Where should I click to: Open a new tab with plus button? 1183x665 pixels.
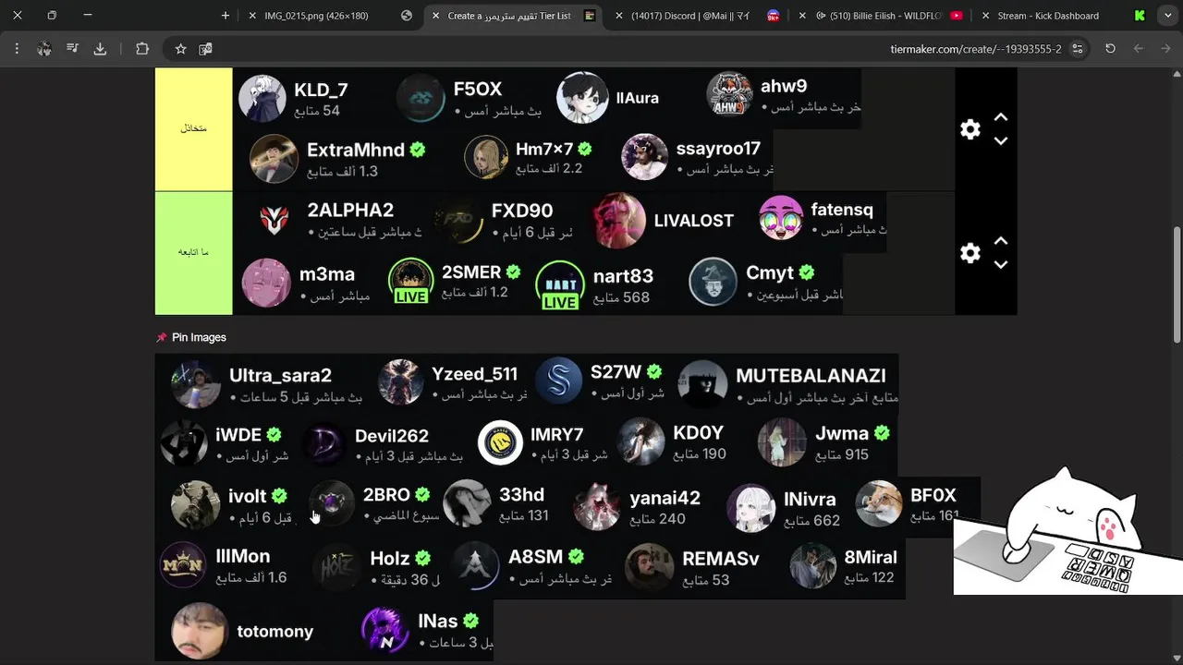[226, 16]
